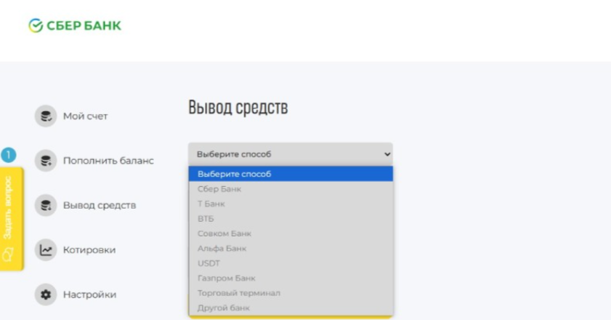Collapse the Выберите способ dropdown box

(291, 154)
